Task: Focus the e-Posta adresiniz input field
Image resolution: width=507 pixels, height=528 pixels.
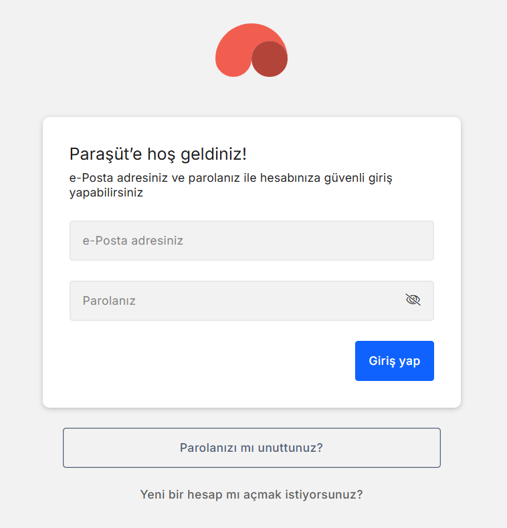Action: tap(251, 241)
